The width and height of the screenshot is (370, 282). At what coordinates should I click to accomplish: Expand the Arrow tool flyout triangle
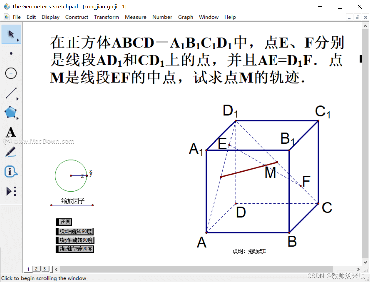click(x=18, y=40)
